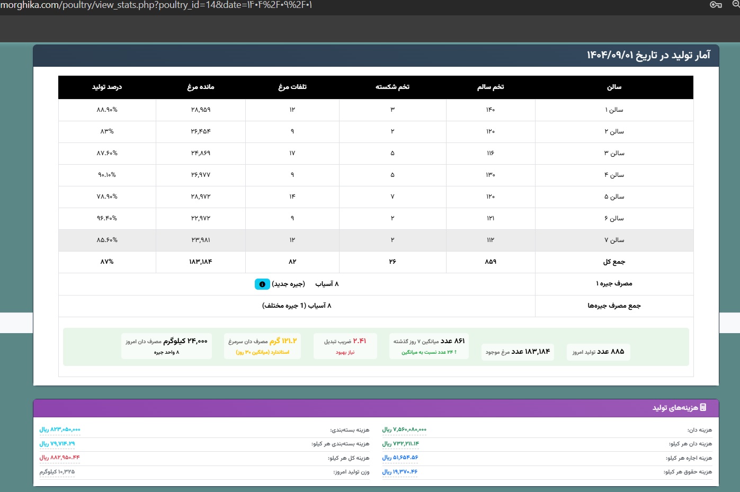Open the 882,950.44 ریال total-per-kilo cost link

point(59,458)
